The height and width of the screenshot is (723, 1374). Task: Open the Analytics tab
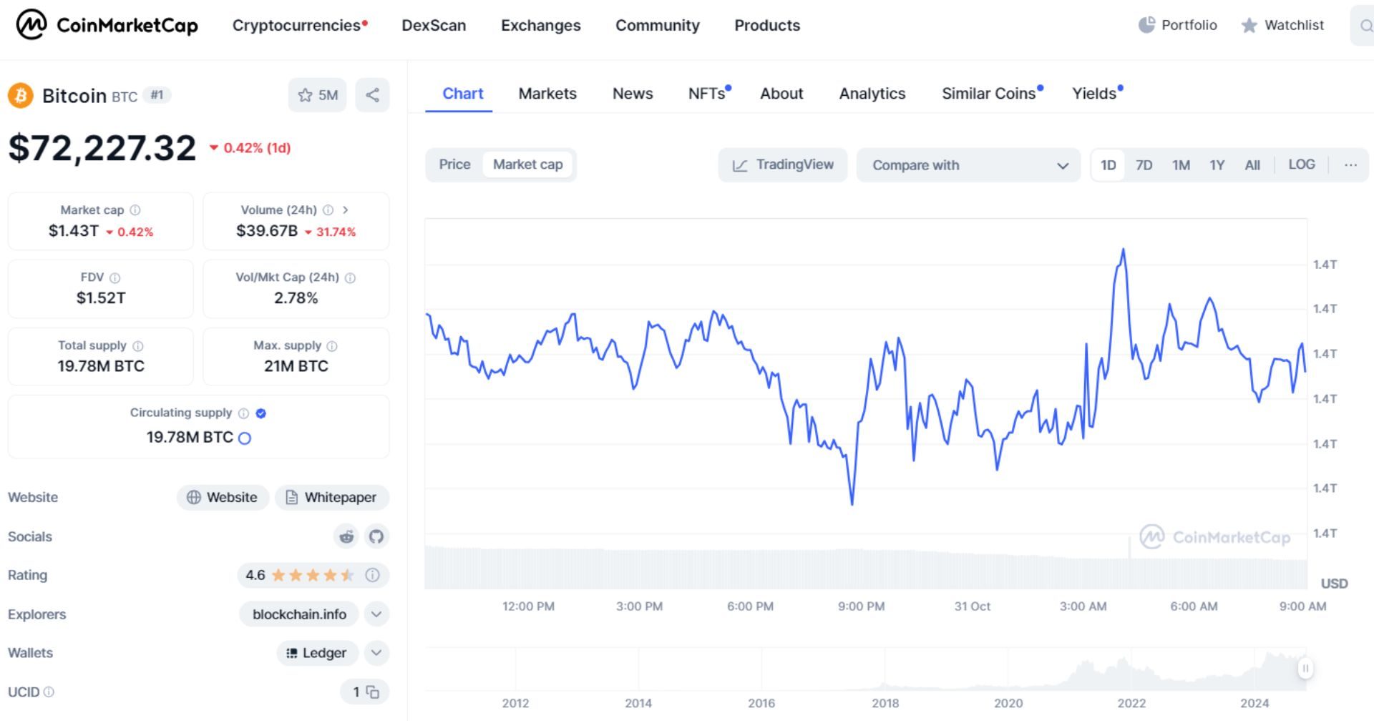(872, 94)
